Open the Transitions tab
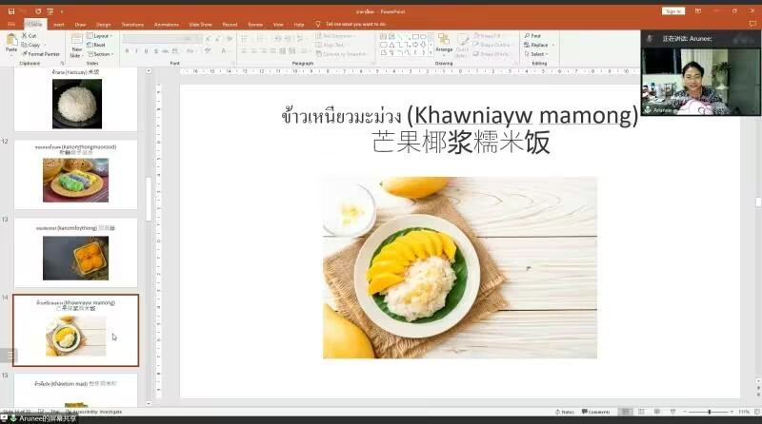 click(x=132, y=24)
